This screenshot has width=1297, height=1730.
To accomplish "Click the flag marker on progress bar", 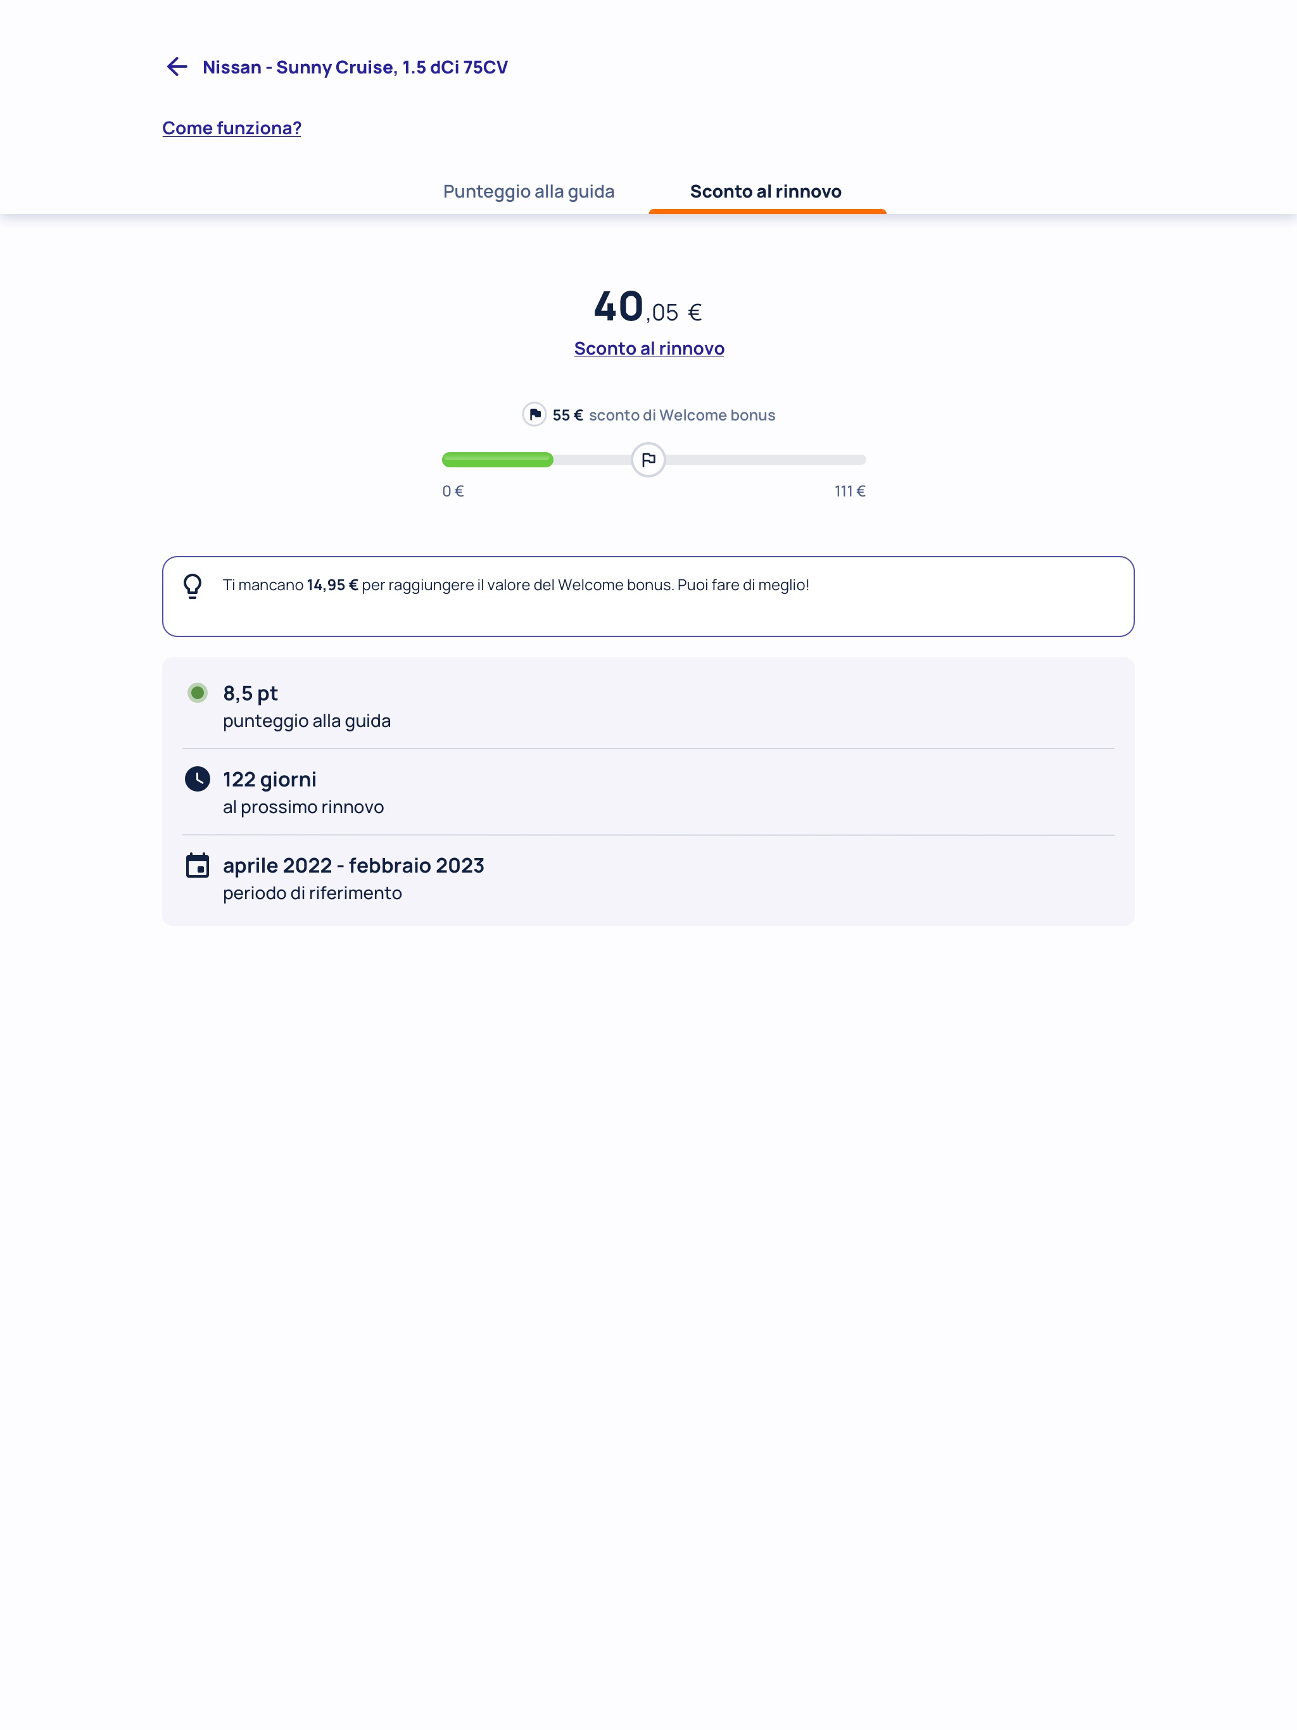I will point(648,460).
